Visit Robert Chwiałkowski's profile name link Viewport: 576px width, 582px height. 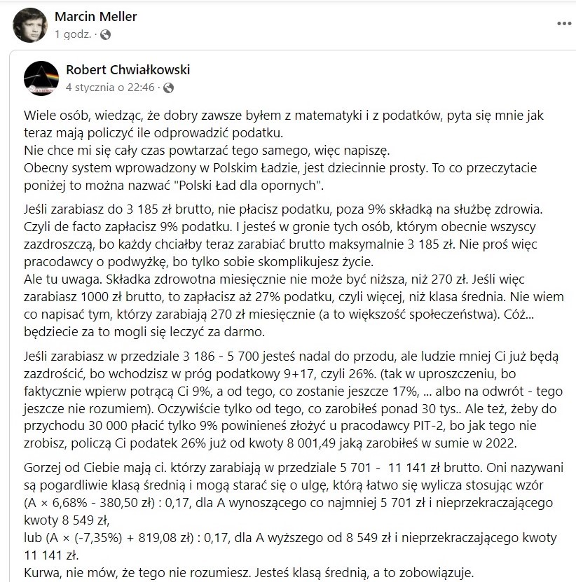coord(128,70)
